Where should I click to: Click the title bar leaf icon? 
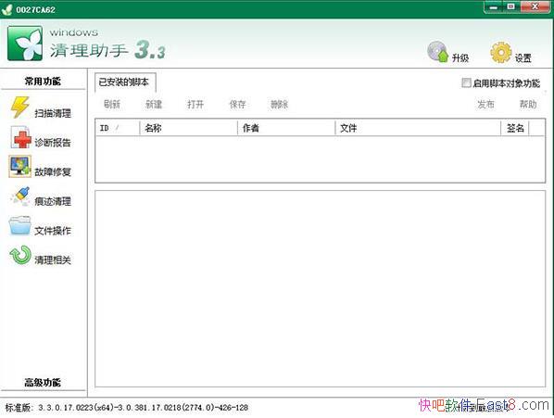pos(6,9)
